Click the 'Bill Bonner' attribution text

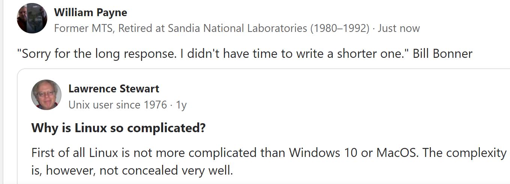coord(442,54)
